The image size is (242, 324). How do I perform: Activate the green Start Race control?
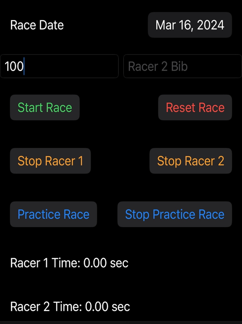click(45, 108)
